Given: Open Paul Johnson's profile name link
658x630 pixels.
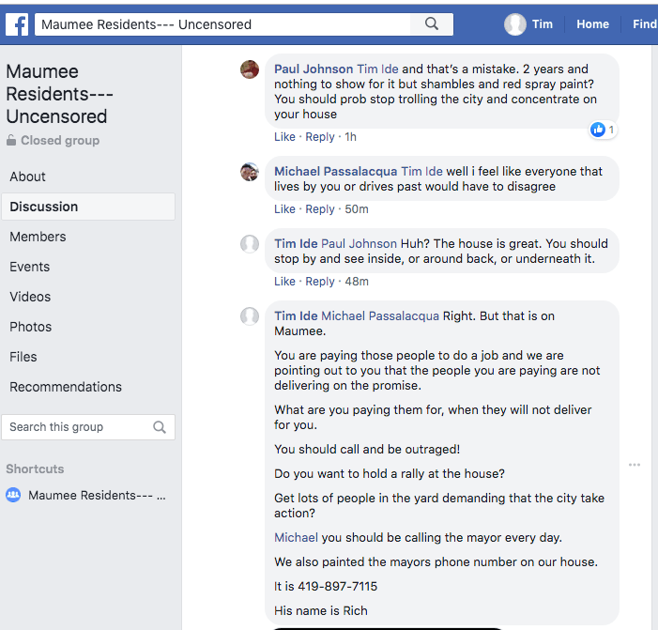Looking at the screenshot, I should point(314,69).
